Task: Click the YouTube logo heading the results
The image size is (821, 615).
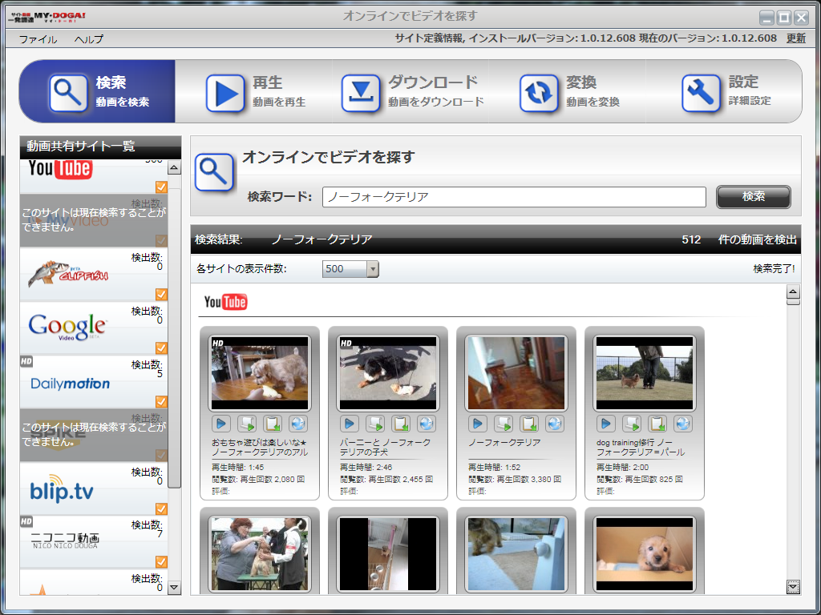Action: coord(225,302)
